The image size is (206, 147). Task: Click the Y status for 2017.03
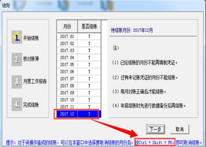point(89,50)
